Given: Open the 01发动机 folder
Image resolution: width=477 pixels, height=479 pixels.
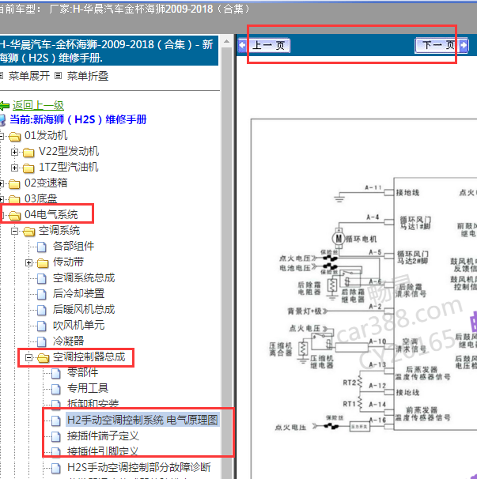Looking at the screenshot, I should point(46,135).
